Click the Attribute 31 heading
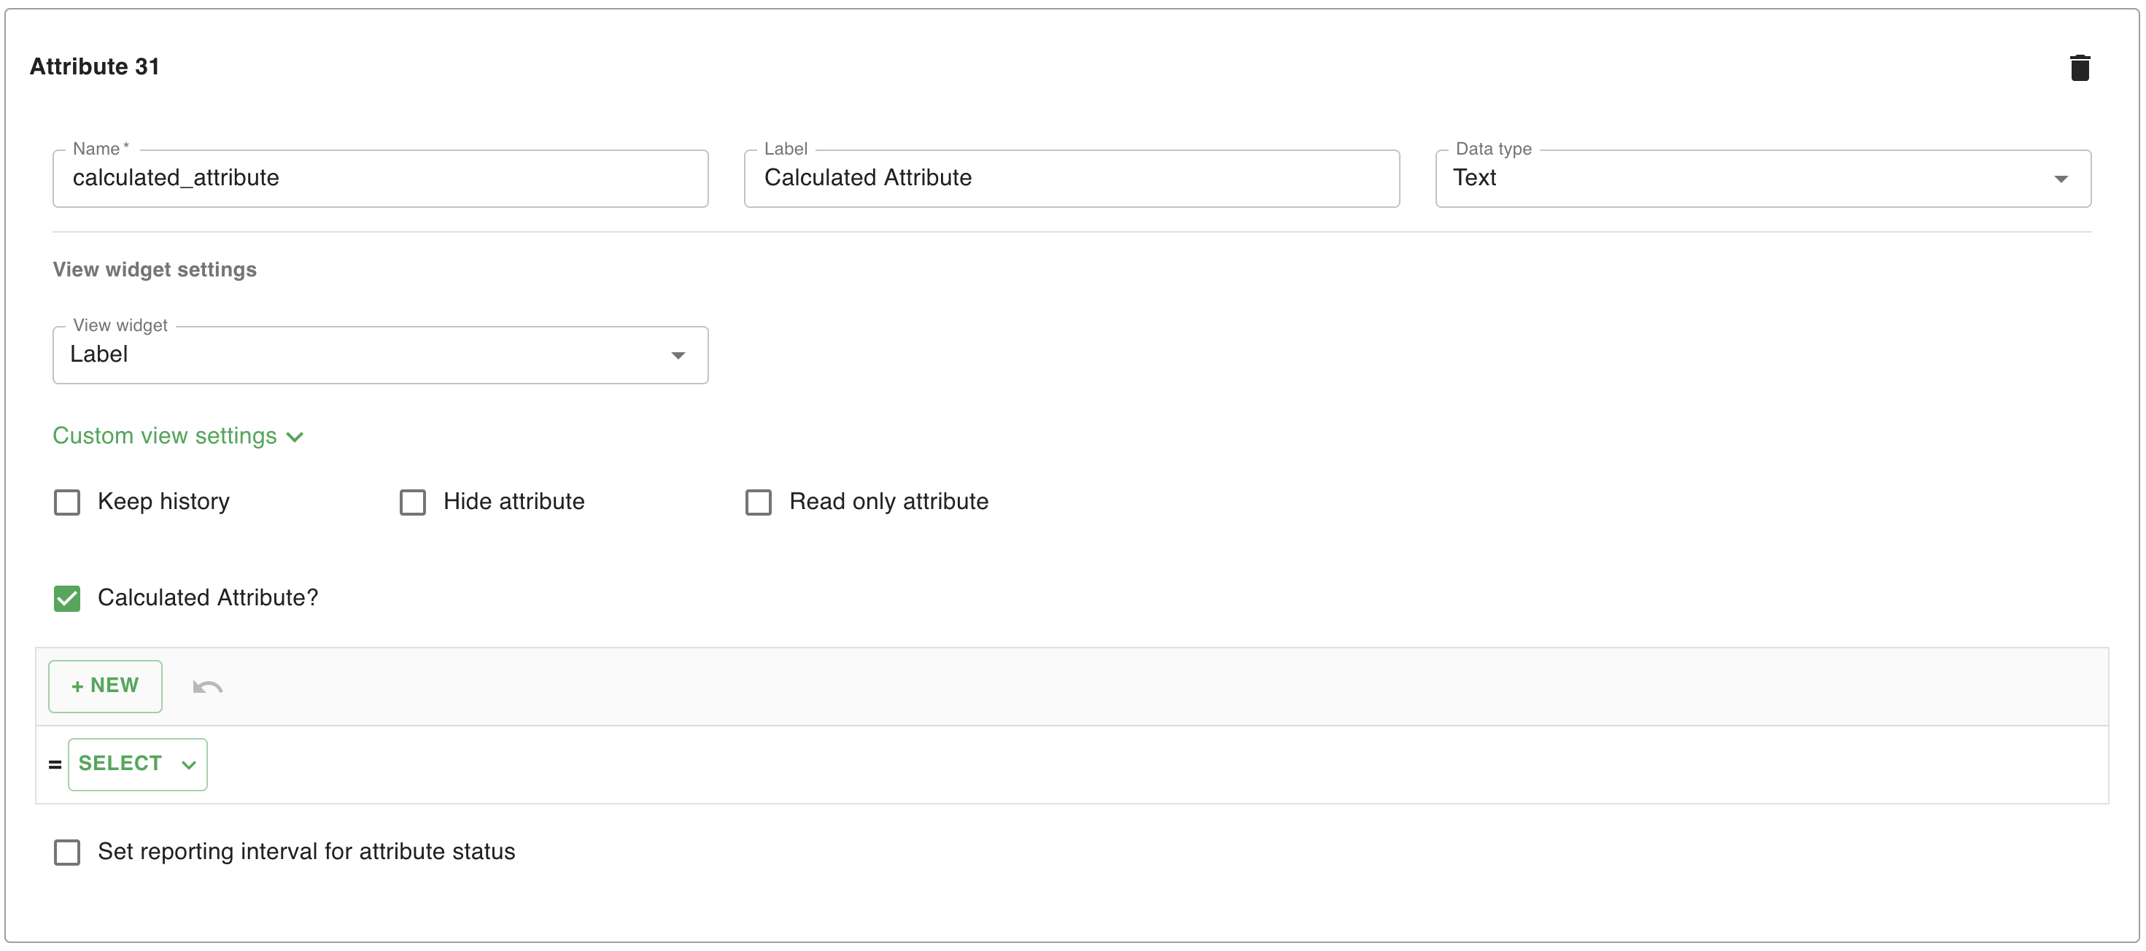Viewport: 2146px width, 951px height. (x=95, y=66)
